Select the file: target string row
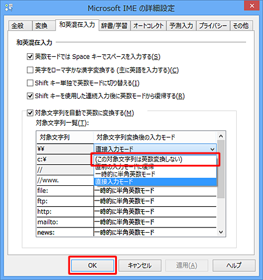Screen dimensions: 263x280 [x=65, y=191]
